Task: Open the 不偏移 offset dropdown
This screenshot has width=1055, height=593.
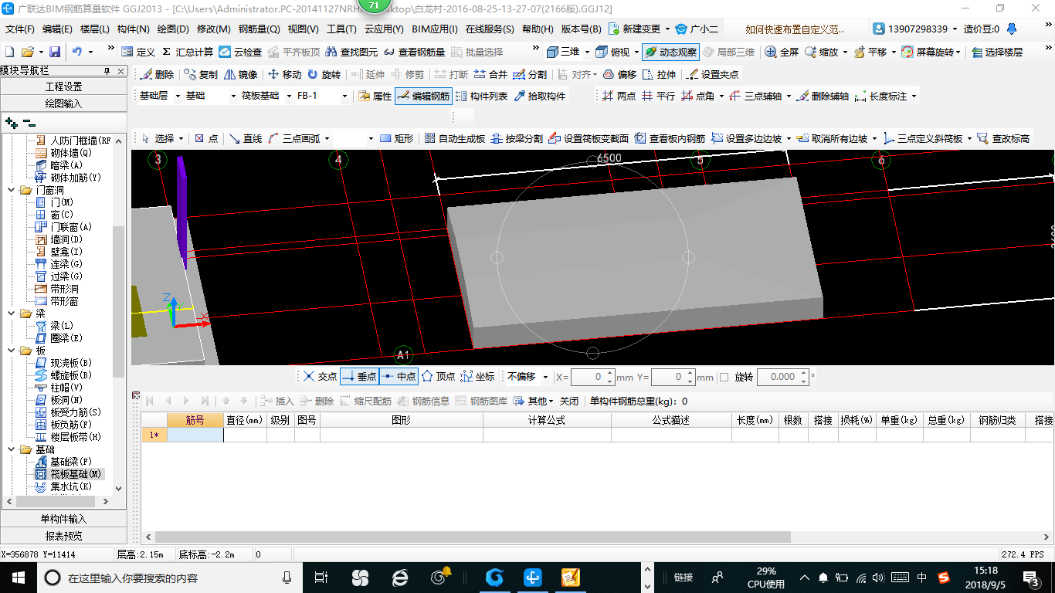Action: click(545, 378)
